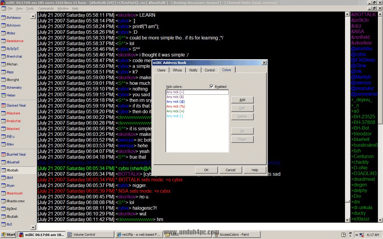
Task: Open the Helian status window
Action: coord(18,95)
